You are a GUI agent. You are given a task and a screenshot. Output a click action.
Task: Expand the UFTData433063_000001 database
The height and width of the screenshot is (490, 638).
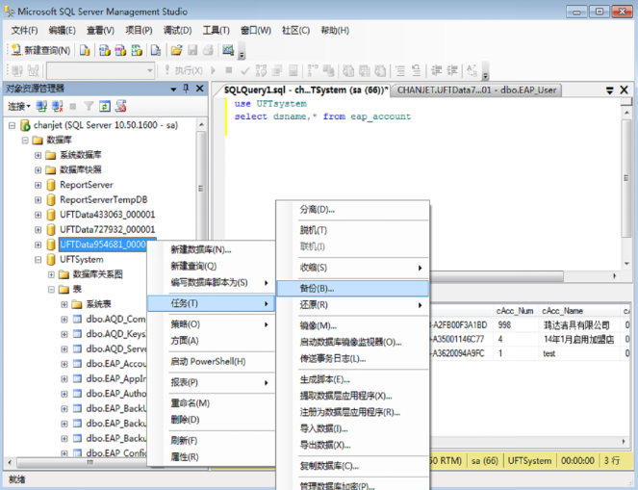[38, 215]
